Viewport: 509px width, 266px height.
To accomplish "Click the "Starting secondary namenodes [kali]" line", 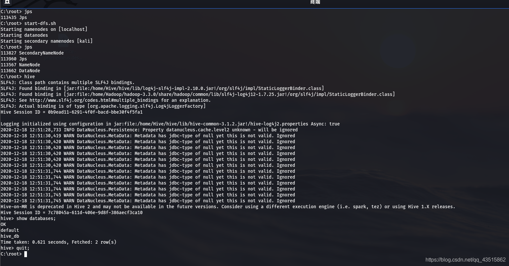I will pyautogui.click(x=47, y=41).
